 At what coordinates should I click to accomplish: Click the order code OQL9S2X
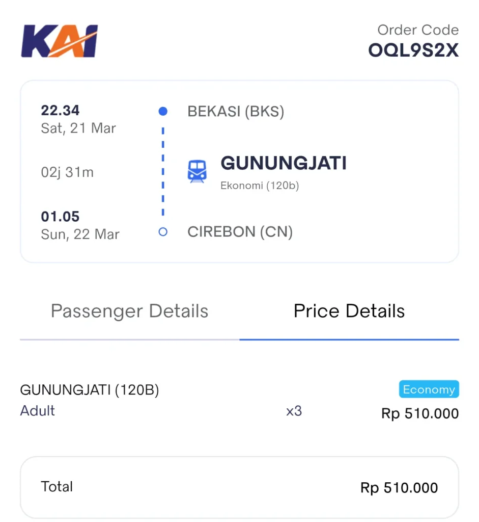point(413,50)
